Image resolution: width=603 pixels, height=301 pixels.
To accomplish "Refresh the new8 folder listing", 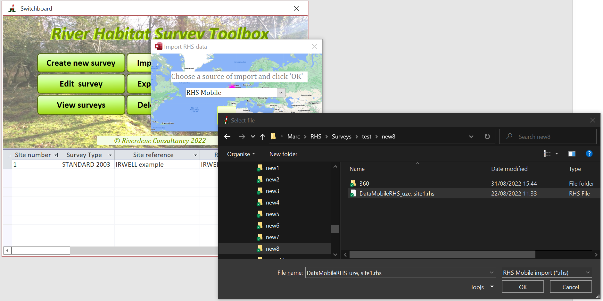I will click(x=487, y=137).
